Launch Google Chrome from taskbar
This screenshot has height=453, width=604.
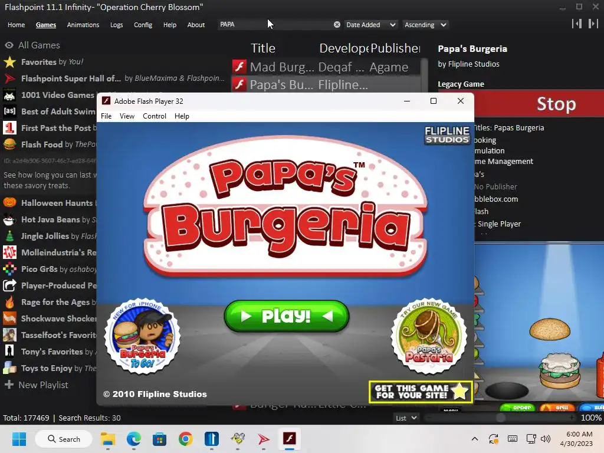pyautogui.click(x=186, y=439)
